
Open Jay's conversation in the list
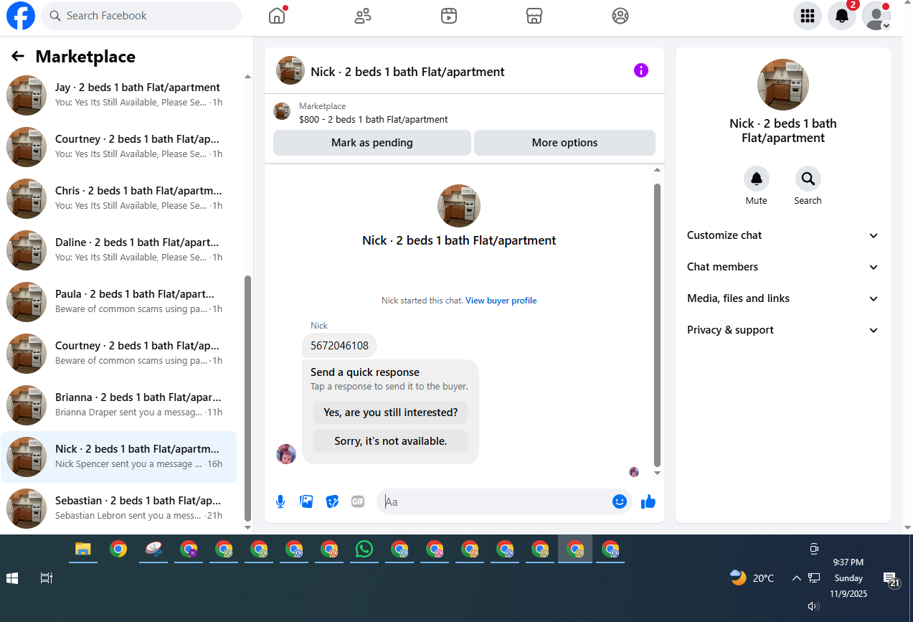pyautogui.click(x=119, y=95)
